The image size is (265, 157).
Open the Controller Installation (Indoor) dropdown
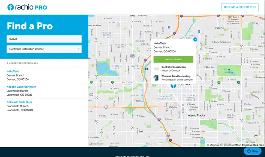(44, 49)
